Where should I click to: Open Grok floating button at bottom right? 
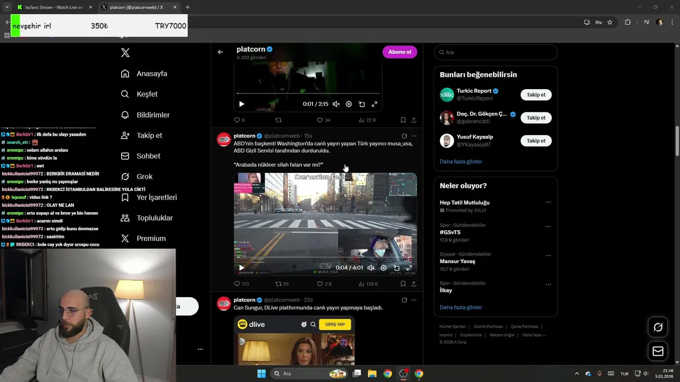pos(658,327)
